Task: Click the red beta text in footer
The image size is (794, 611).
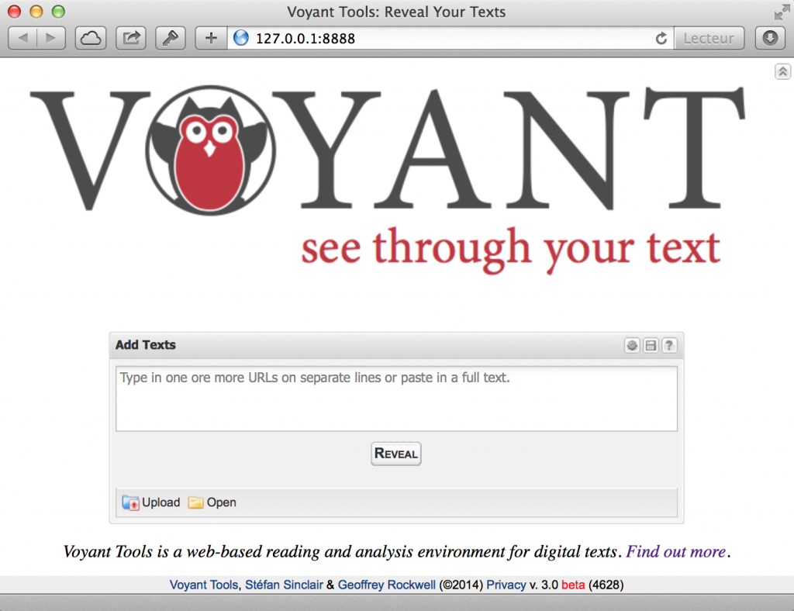Action: [x=573, y=585]
